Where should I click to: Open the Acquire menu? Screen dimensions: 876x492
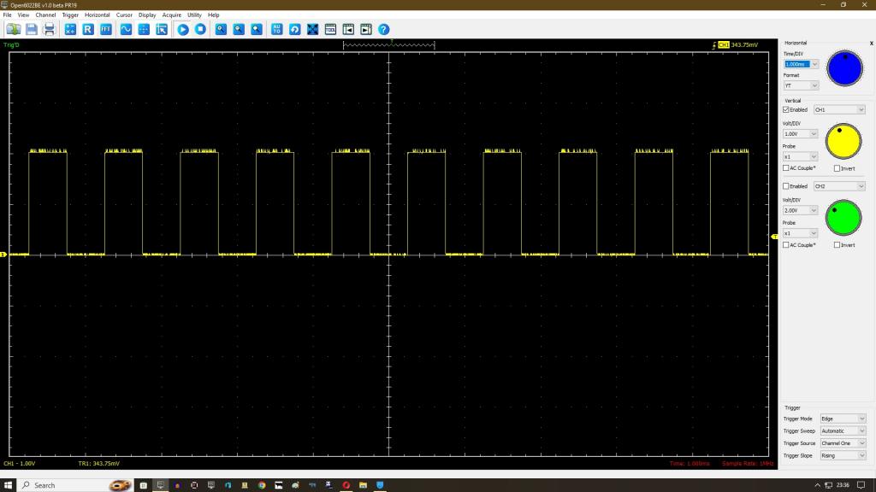172,15
